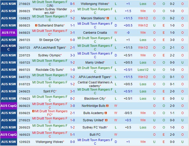Click red card icon beside Northbridge Bulls
The height and width of the screenshot is (146, 189).
107,106
